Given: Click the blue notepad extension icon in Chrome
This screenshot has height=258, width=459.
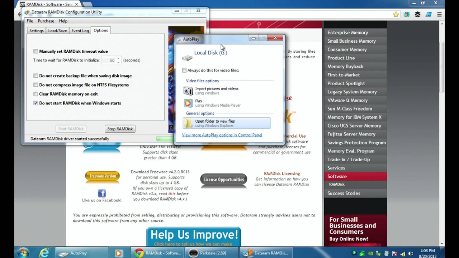Looking at the screenshot, I should tap(429, 14).
